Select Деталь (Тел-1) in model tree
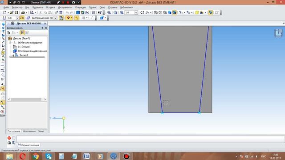 [21, 39]
